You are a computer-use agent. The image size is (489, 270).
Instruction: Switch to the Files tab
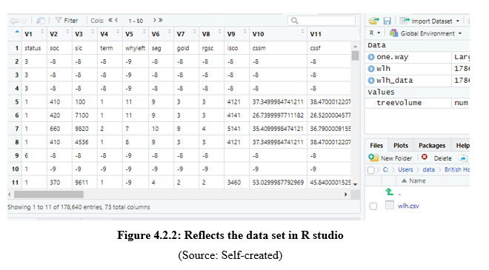coord(376,146)
